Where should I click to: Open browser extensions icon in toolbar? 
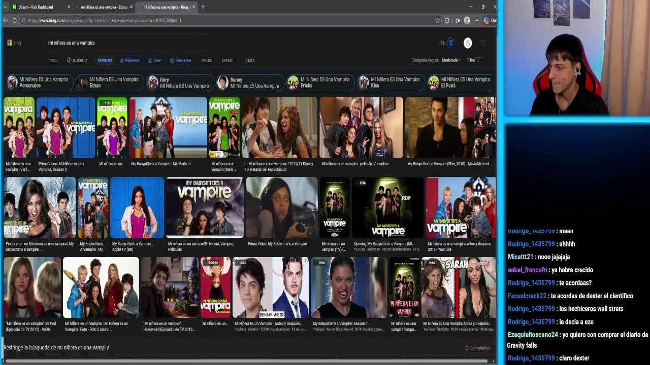447,20
